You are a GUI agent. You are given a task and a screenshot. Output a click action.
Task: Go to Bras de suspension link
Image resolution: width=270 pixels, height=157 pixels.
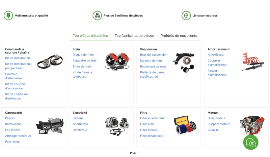click(x=154, y=55)
